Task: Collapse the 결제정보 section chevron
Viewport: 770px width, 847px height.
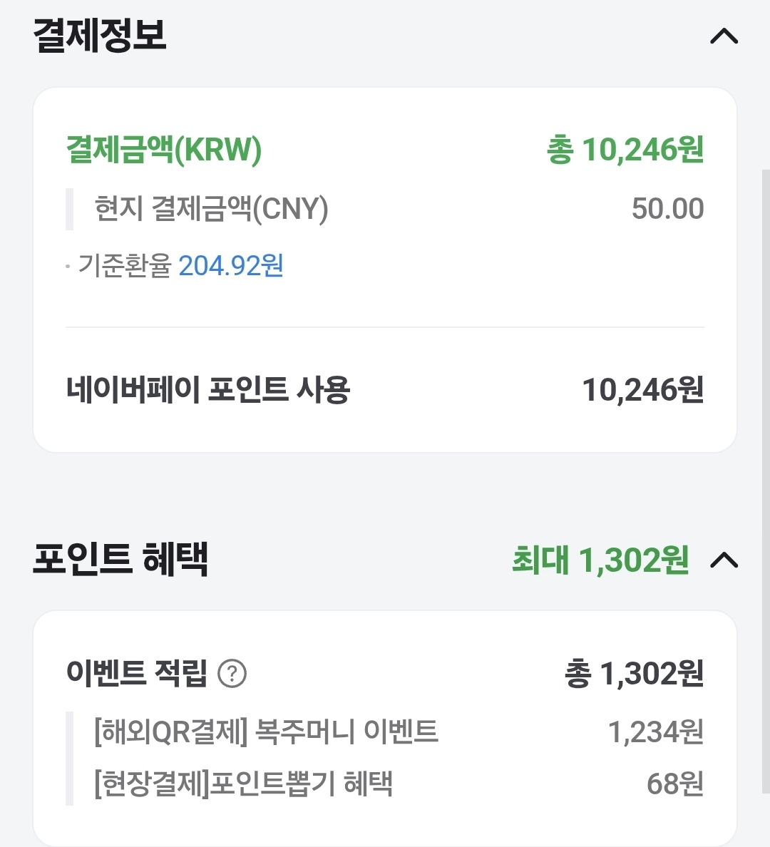Action: coord(724,36)
